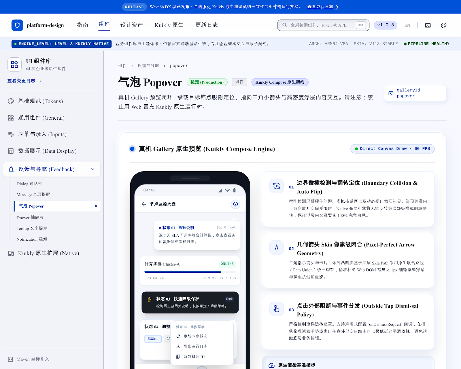
Task: Collapse the 反馈与导航 (Feedback) chevron
Action: pos(92,169)
